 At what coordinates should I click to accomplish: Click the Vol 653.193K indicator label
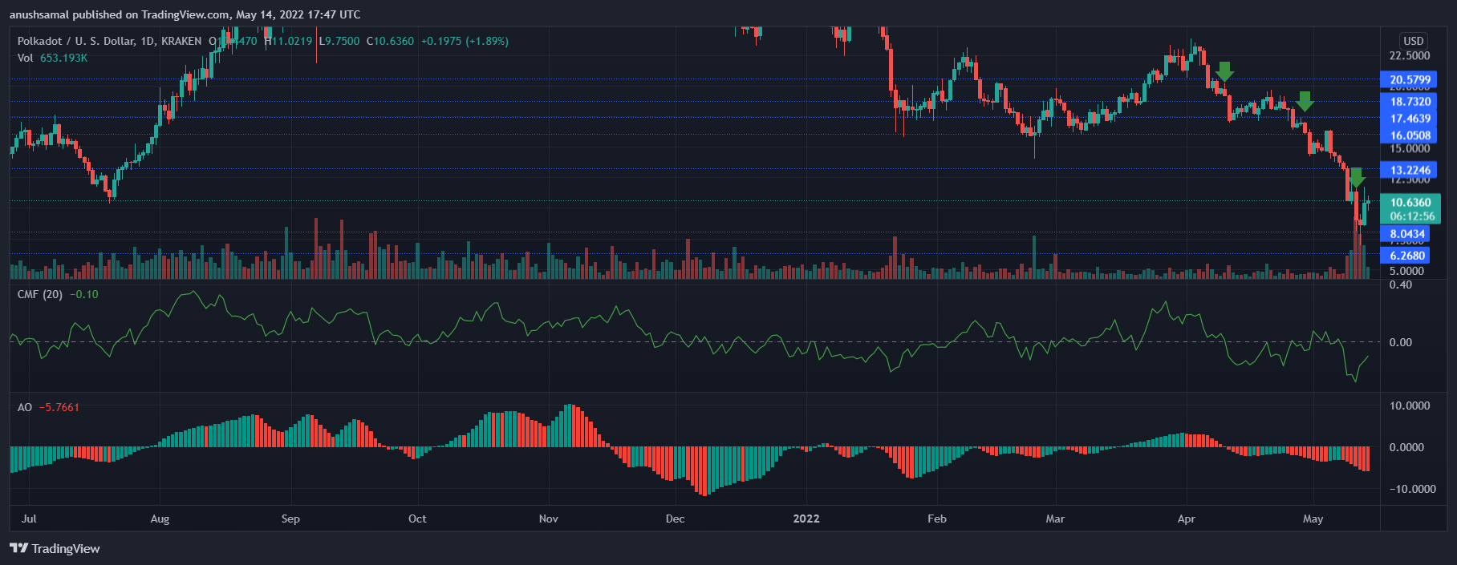click(53, 58)
